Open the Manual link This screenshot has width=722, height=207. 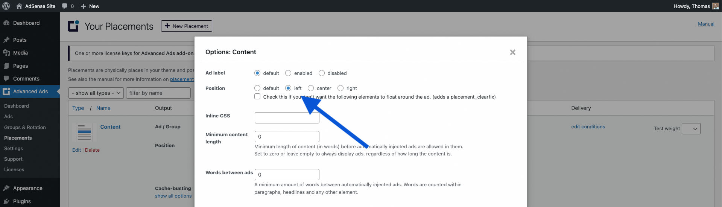pyautogui.click(x=706, y=24)
